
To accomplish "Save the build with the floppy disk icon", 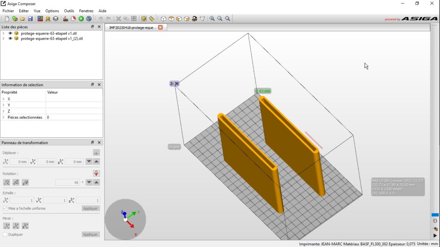I will [31, 19].
